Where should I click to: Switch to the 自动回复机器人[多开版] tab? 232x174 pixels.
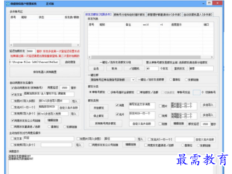[198, 15]
